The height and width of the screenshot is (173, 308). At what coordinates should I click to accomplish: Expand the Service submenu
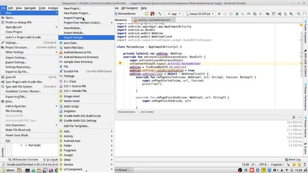click(x=87, y=164)
